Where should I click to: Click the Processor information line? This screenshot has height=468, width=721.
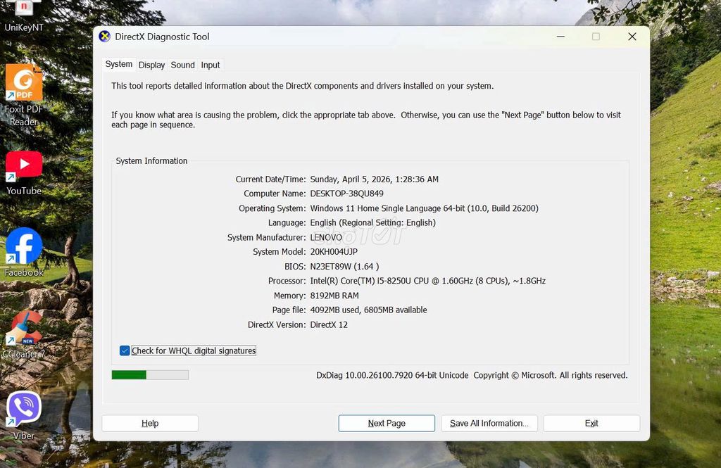(x=427, y=281)
